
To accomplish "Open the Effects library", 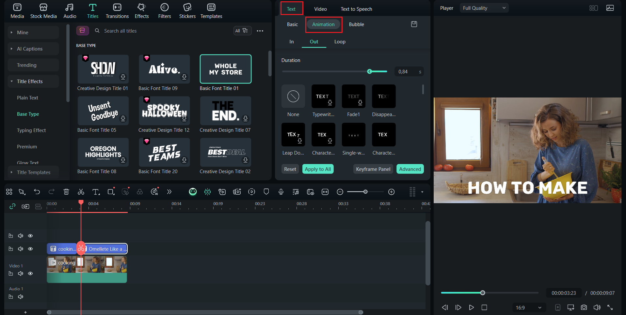I will tap(141, 10).
